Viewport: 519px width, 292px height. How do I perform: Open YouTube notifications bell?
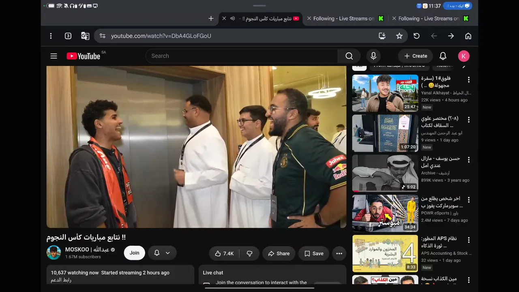(443, 56)
